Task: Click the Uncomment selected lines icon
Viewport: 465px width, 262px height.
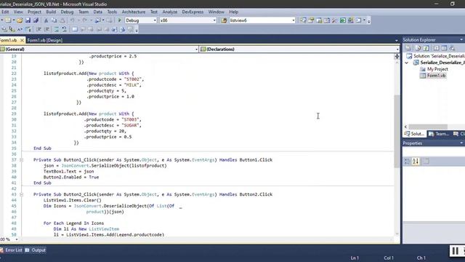Action: [65, 29]
